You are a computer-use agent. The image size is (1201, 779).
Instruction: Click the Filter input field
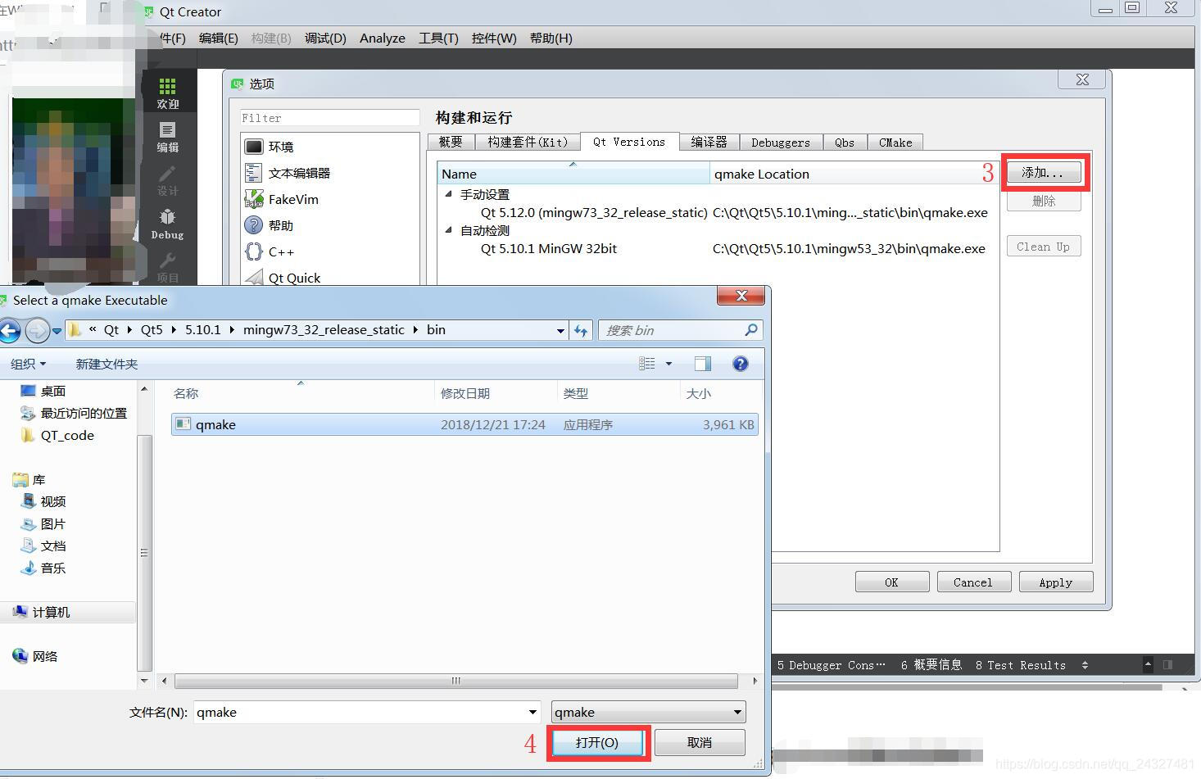pyautogui.click(x=330, y=118)
